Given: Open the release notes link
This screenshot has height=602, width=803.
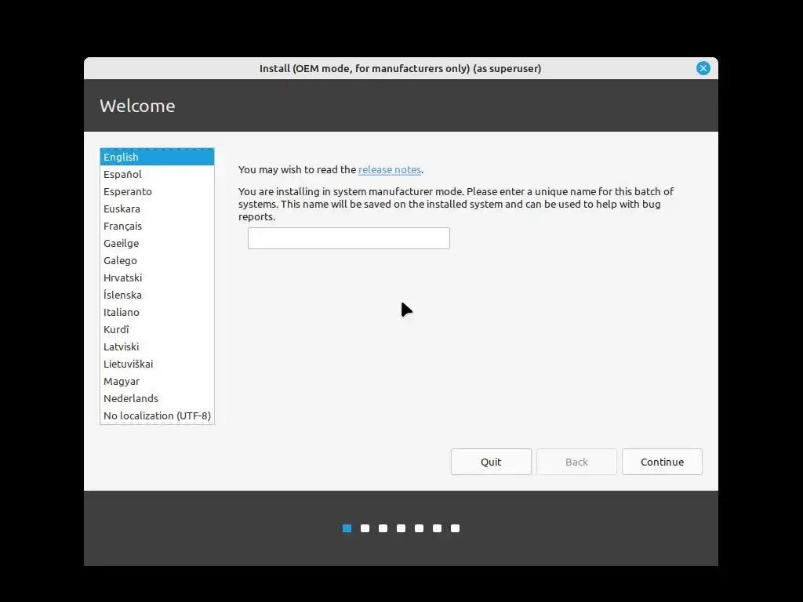Looking at the screenshot, I should (390, 170).
